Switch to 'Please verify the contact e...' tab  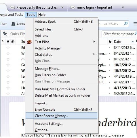[x=37, y=7]
